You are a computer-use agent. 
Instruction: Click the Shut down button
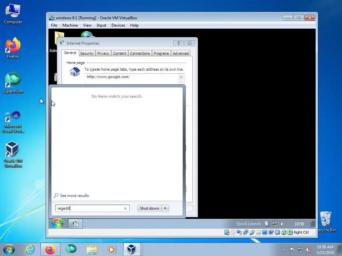pos(149,208)
